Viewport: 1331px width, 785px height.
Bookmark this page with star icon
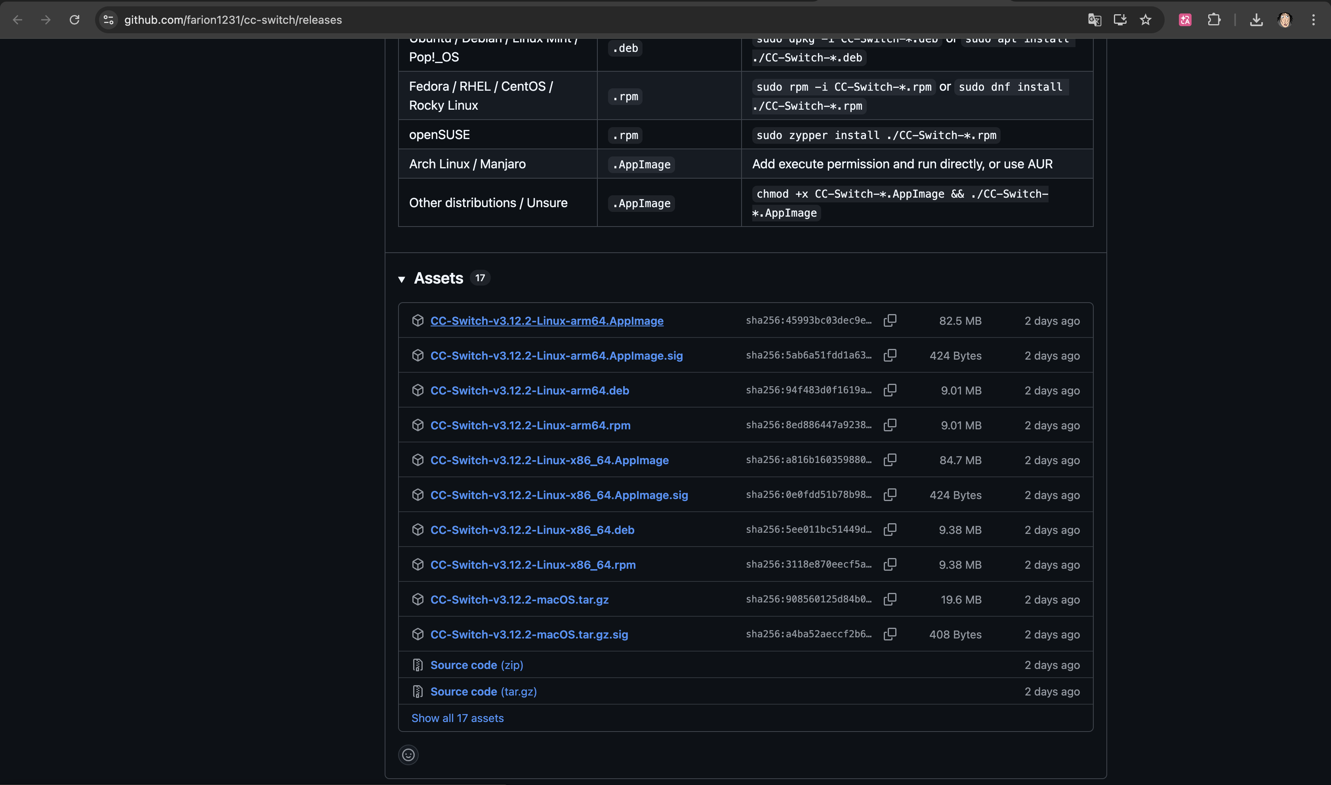pos(1145,20)
